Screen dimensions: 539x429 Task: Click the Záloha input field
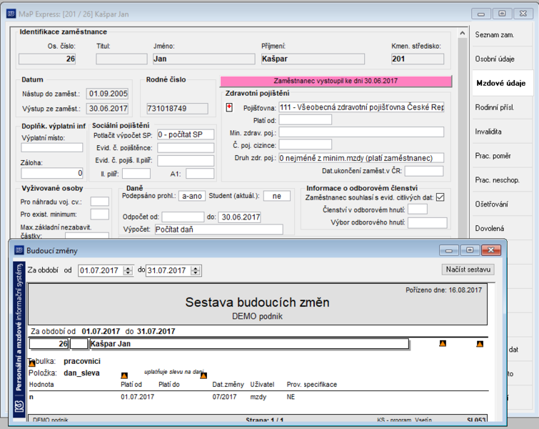tap(52, 173)
